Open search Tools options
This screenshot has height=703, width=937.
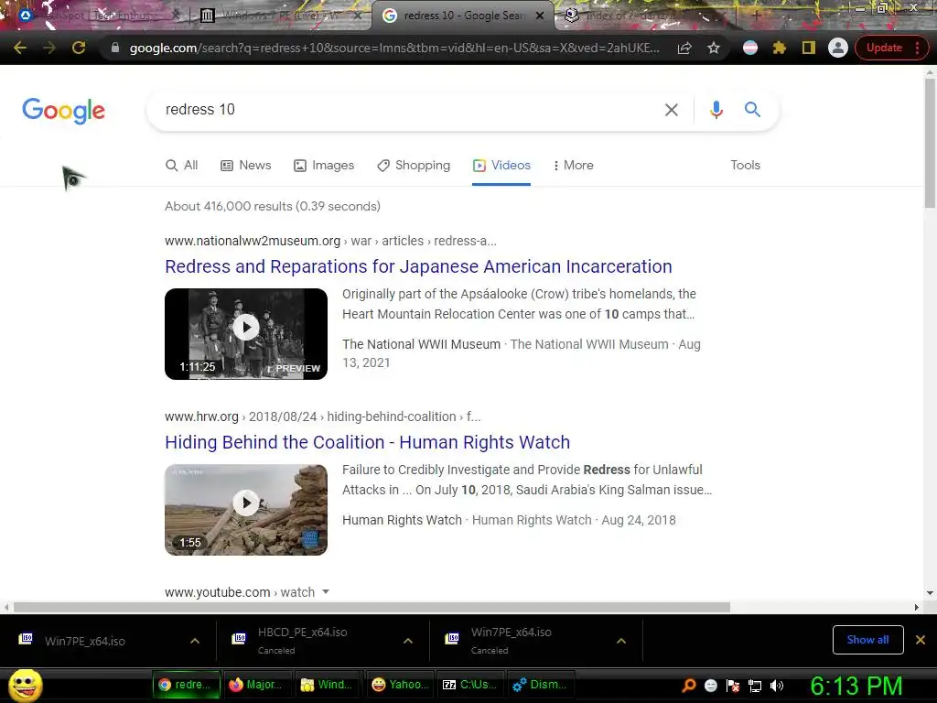(745, 165)
